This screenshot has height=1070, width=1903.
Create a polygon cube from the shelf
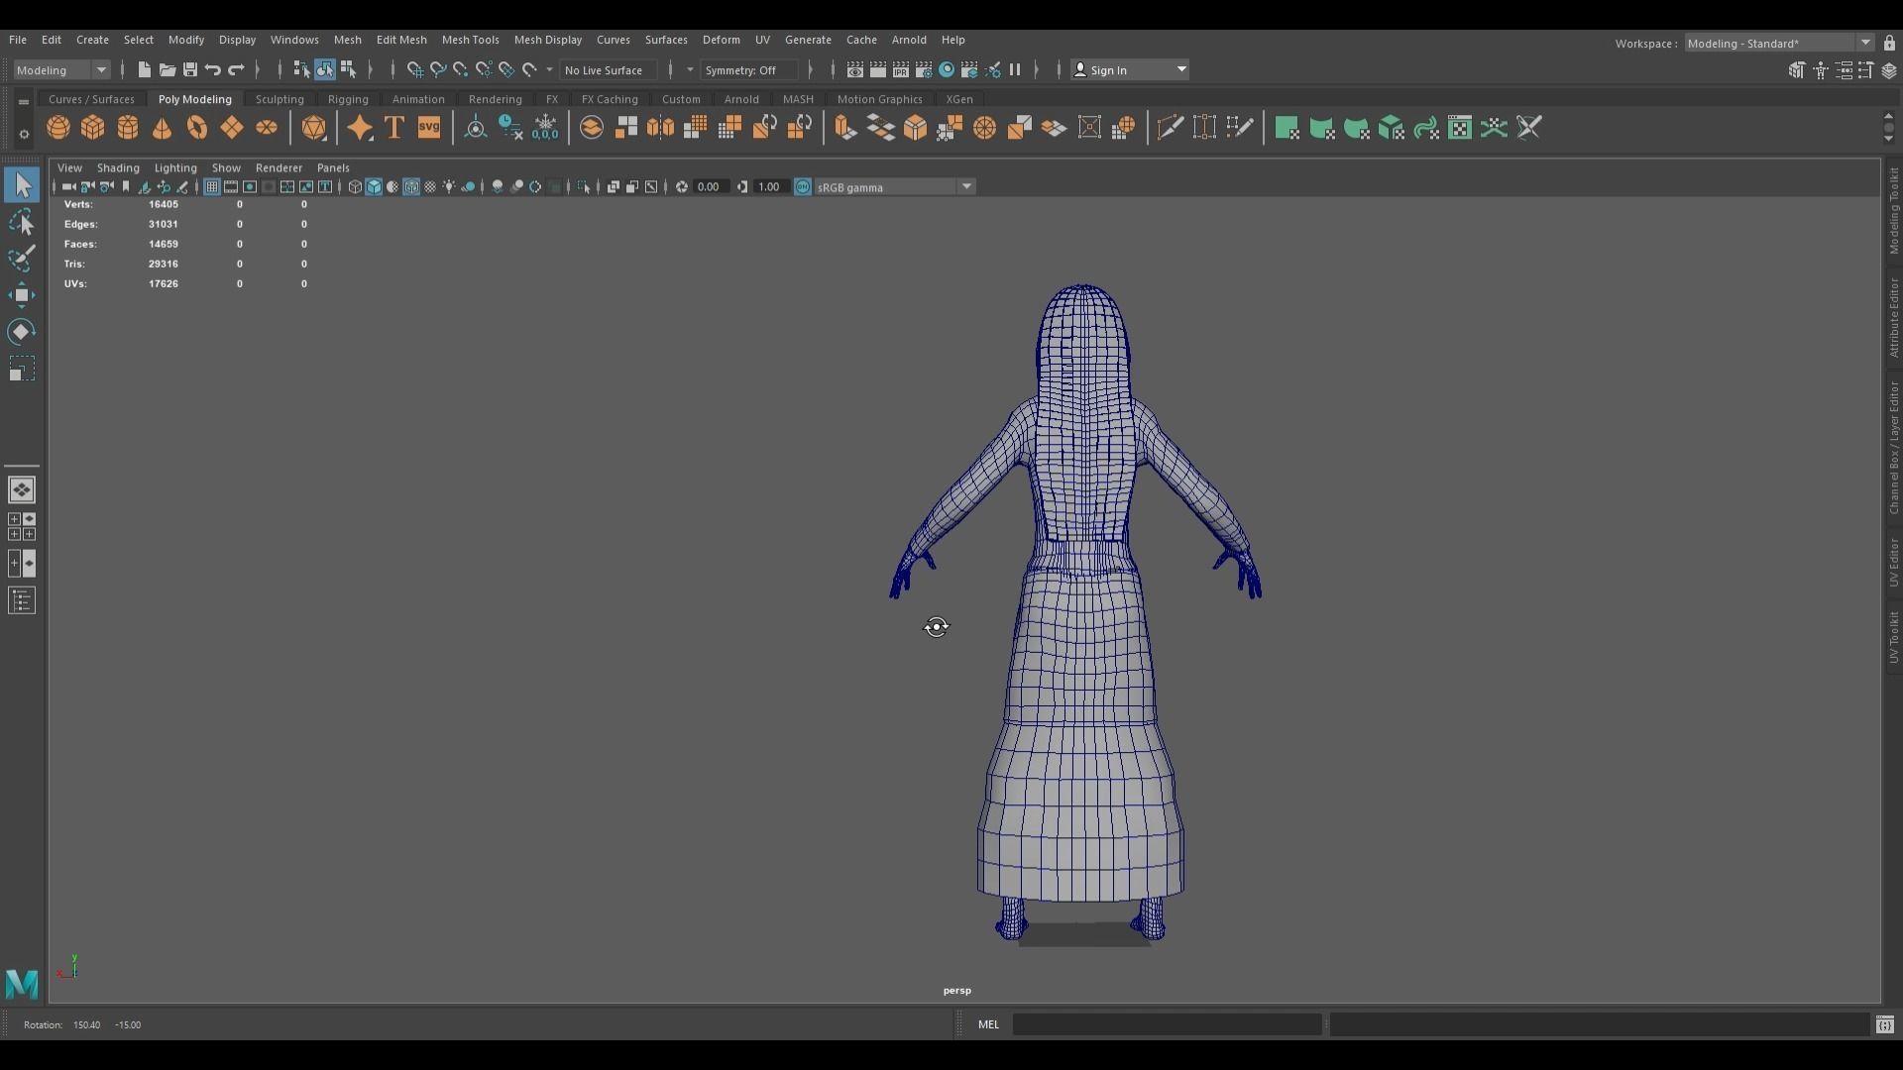(93, 128)
